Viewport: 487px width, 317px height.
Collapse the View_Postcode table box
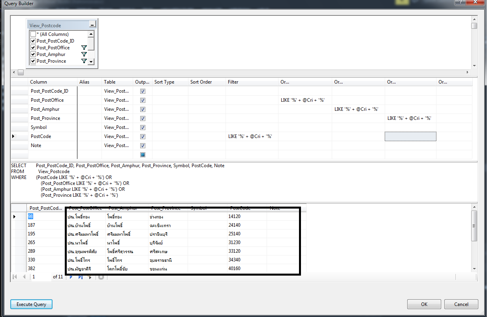(x=92, y=25)
